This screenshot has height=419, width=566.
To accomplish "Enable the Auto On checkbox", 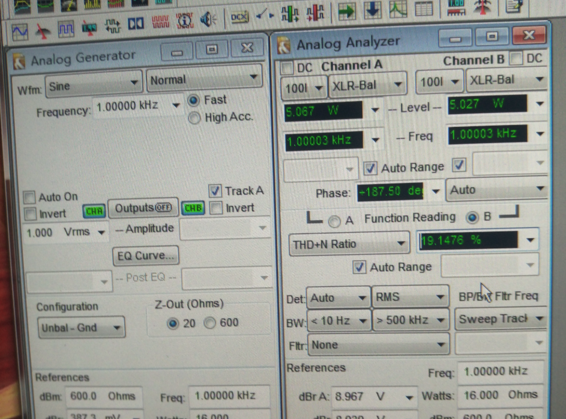I will click(x=29, y=197).
